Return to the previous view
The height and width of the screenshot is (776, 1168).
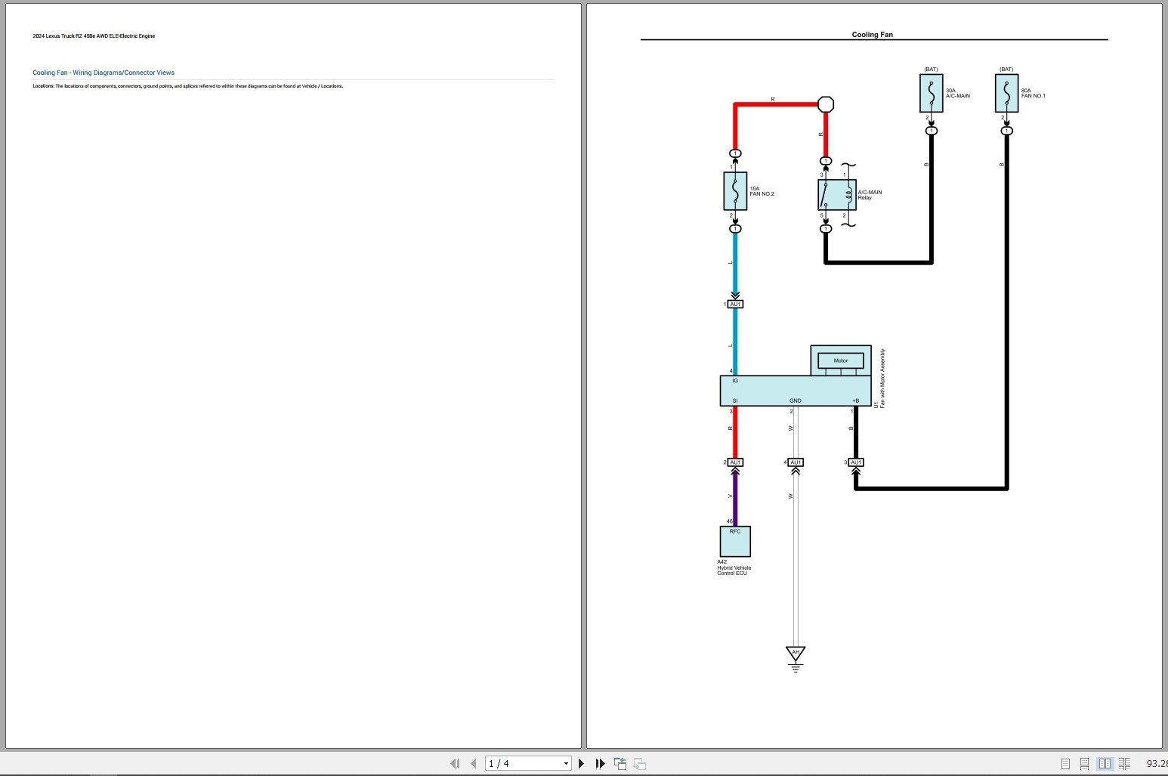click(620, 763)
